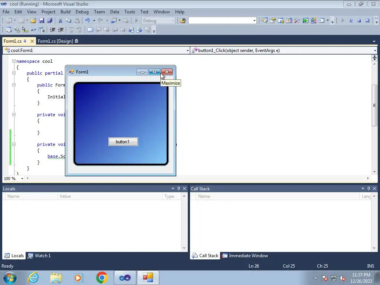The height and width of the screenshot is (285, 380).
Task: Open the Toolbox hammer and wrench icon
Action: (x=297, y=21)
